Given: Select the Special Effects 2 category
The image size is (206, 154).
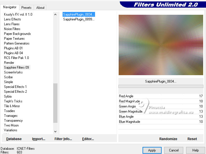Looking at the screenshot, I should pos(15,92).
